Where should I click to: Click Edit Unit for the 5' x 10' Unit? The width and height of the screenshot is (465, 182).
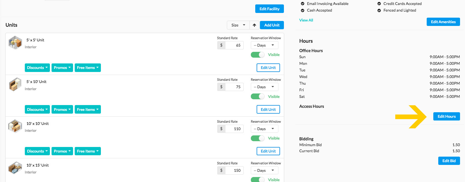coord(268,109)
